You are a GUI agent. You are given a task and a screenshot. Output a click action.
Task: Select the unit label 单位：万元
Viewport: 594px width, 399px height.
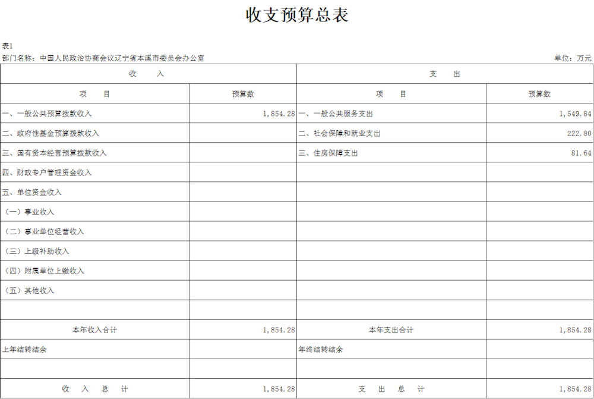point(573,58)
